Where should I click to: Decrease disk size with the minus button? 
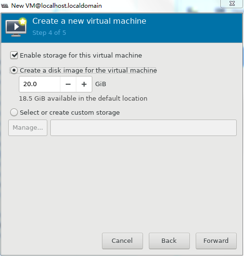68,84
